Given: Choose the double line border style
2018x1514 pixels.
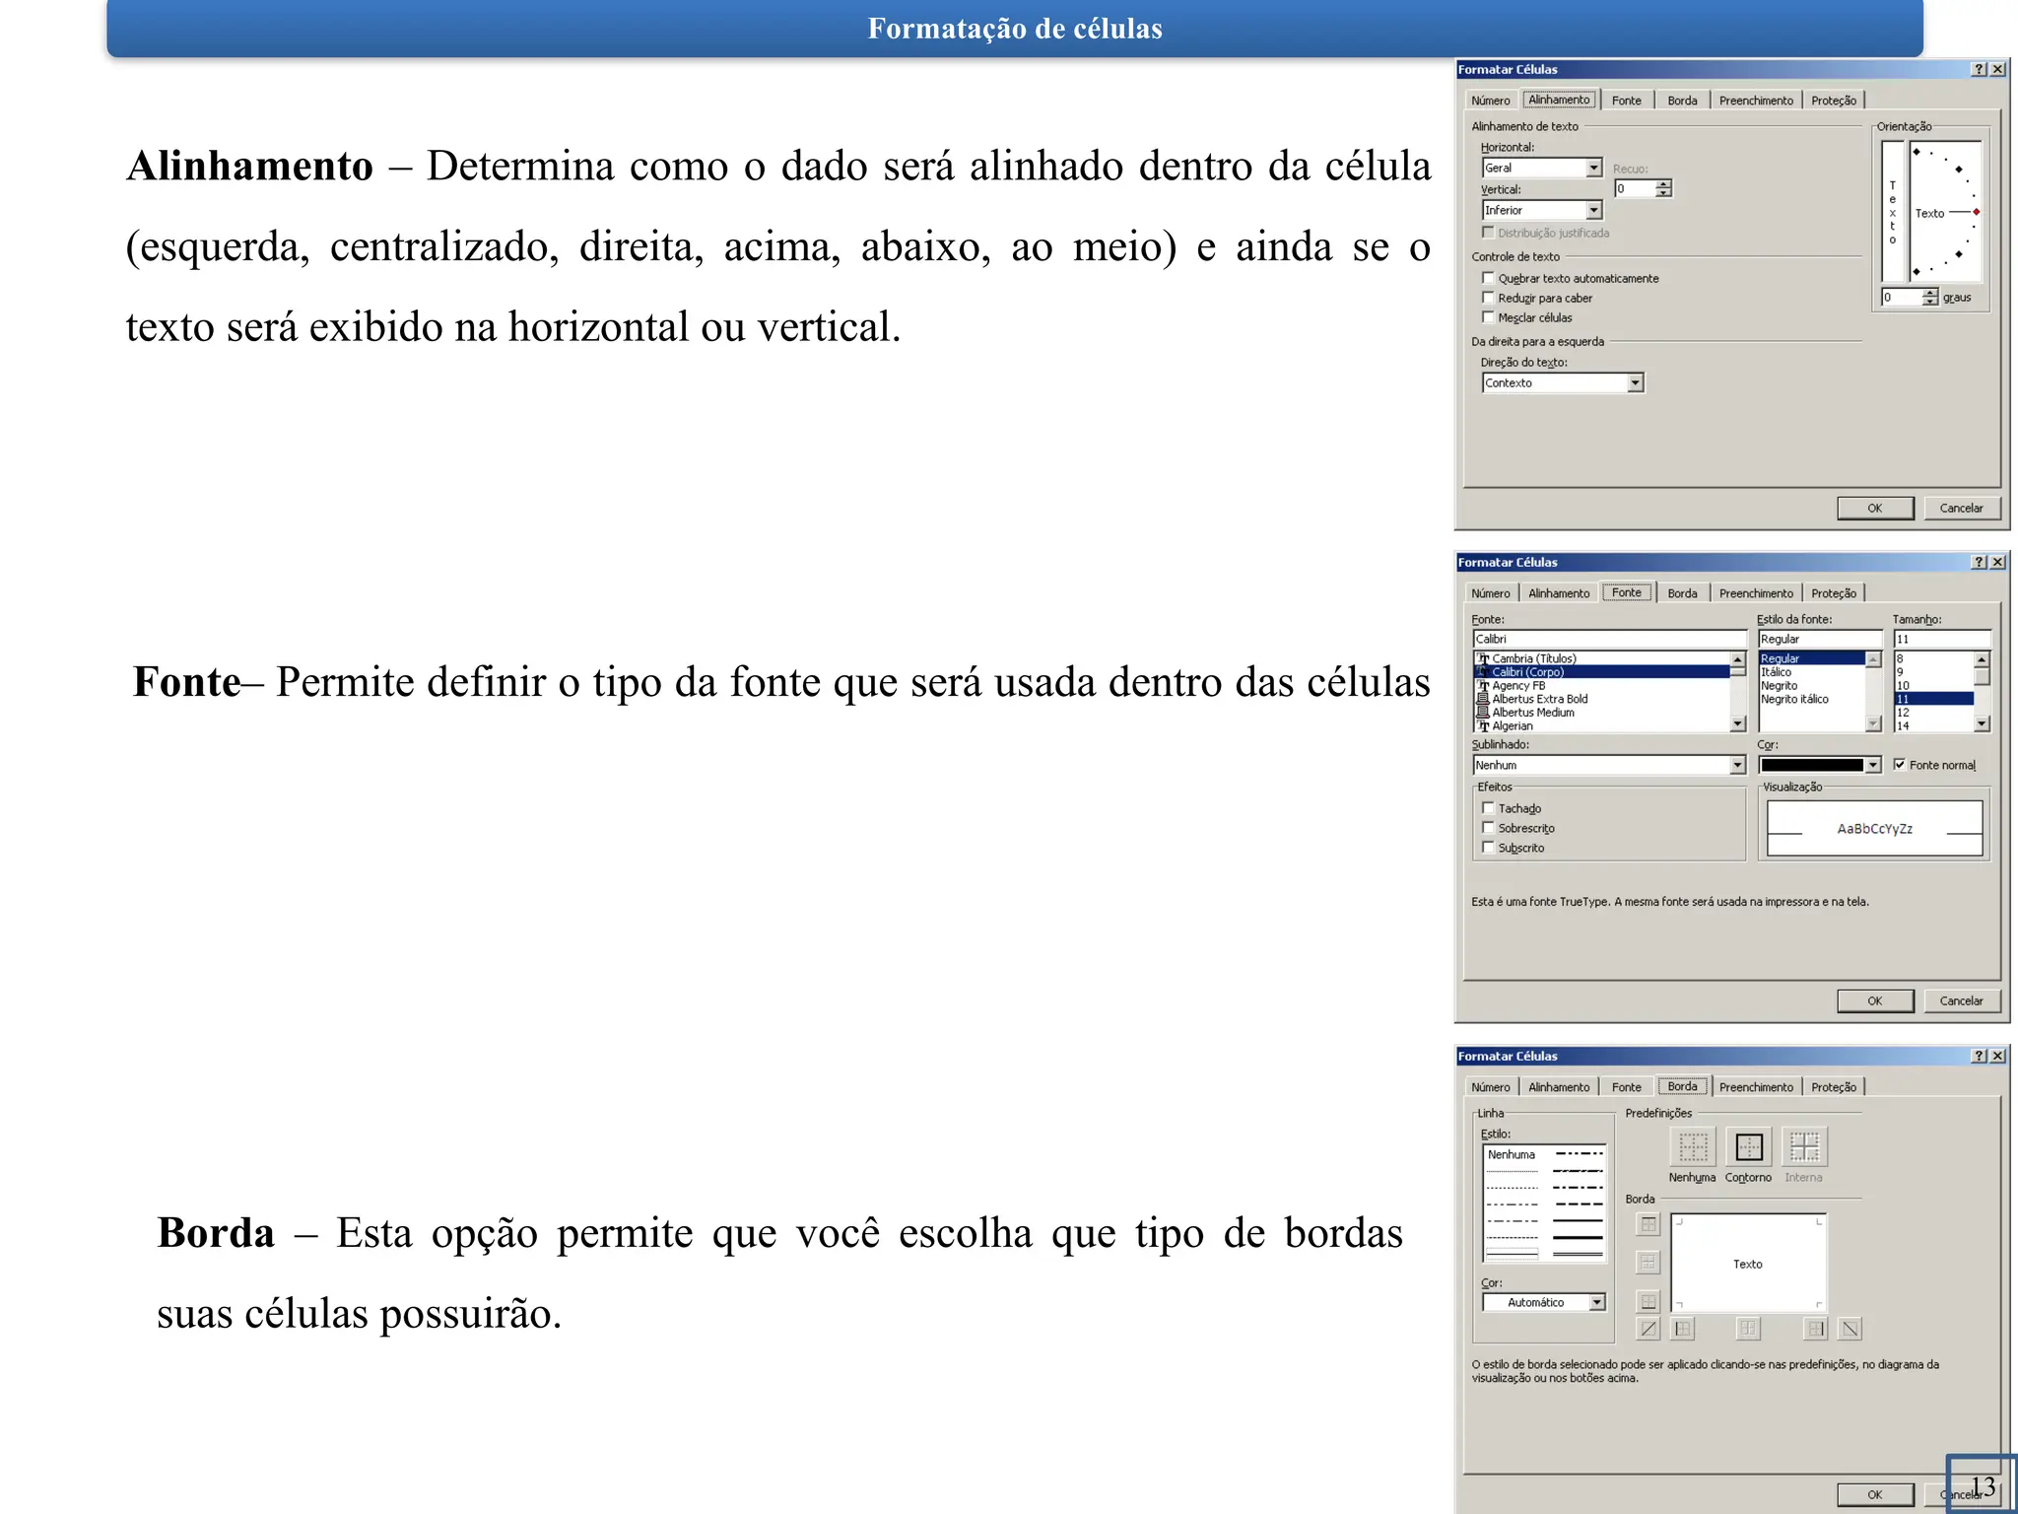Looking at the screenshot, I should pyautogui.click(x=1578, y=1255).
